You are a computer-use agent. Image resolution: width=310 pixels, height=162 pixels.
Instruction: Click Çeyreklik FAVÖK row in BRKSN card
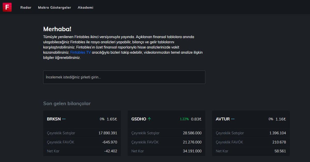[x=60, y=142]
